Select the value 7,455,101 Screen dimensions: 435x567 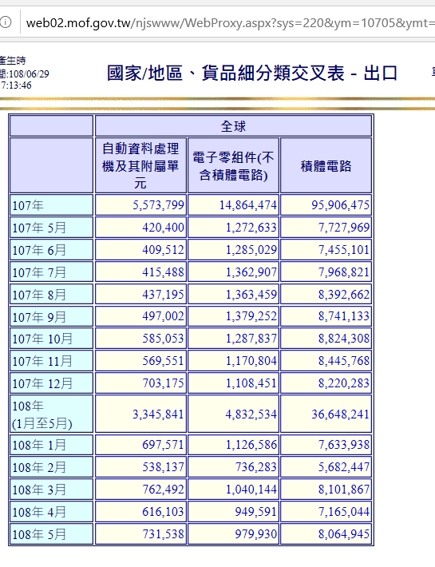point(343,249)
